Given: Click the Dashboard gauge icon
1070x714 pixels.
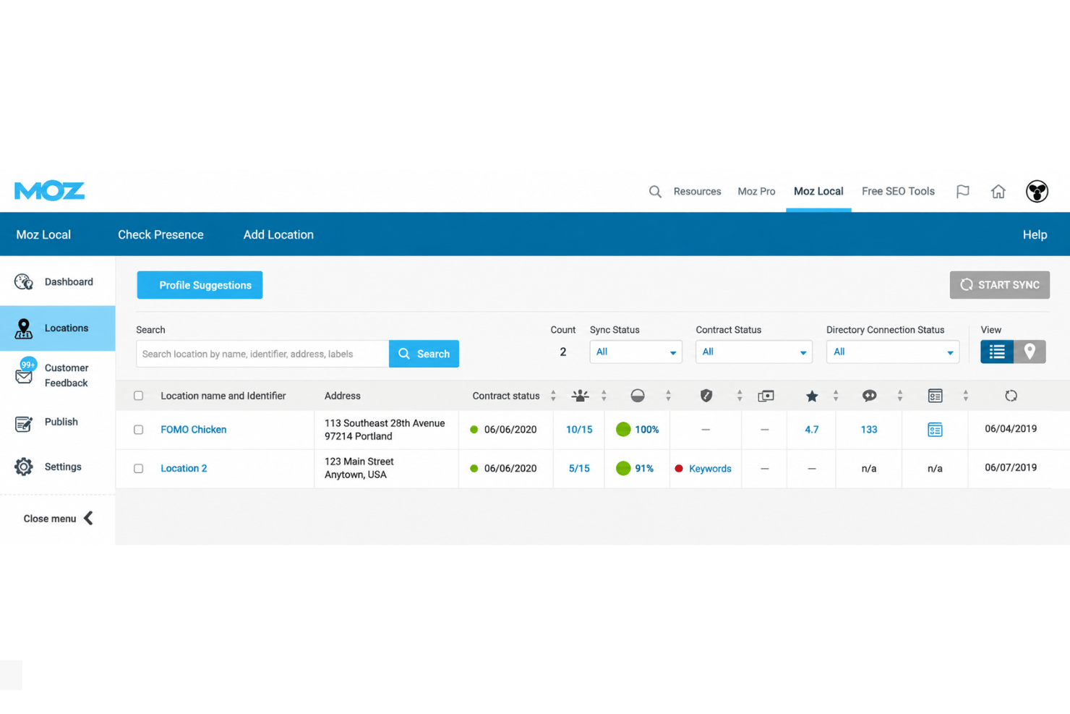Looking at the screenshot, I should point(24,282).
